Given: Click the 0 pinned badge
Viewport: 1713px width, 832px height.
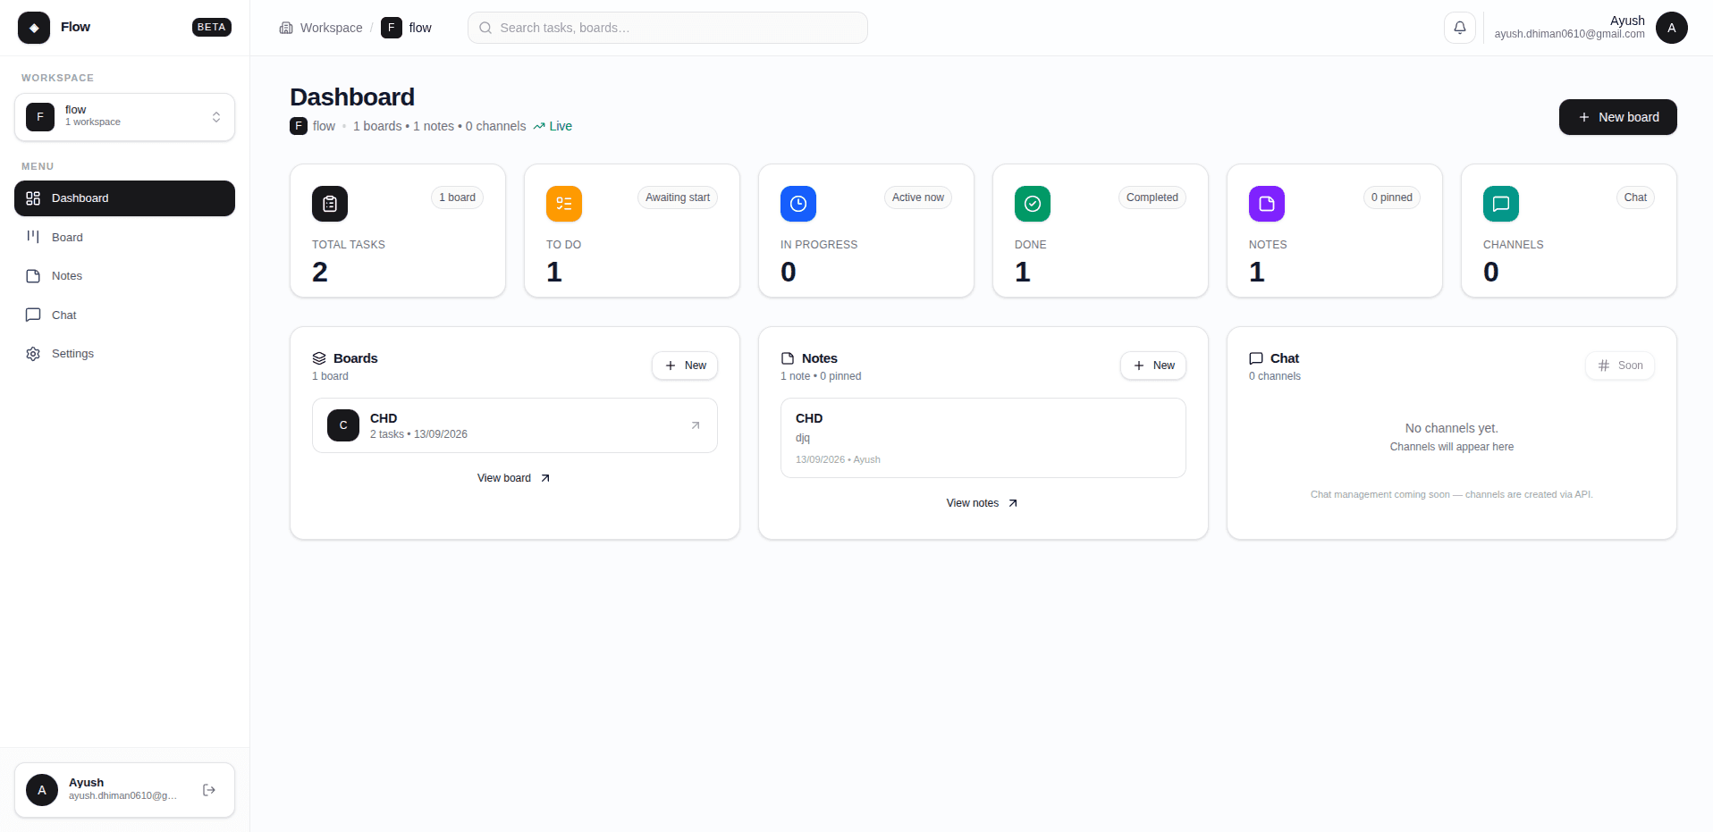Looking at the screenshot, I should coord(1392,197).
